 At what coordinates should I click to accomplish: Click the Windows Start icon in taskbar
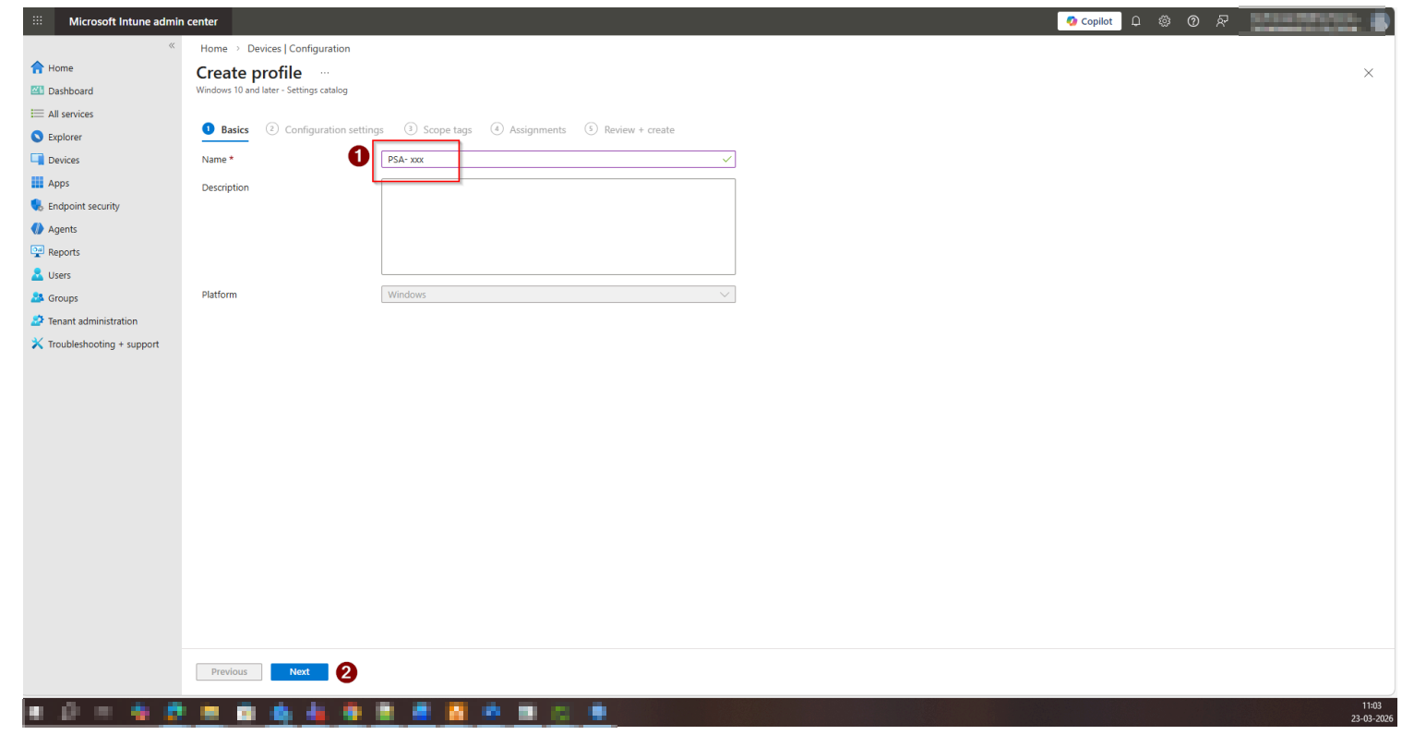(36, 712)
